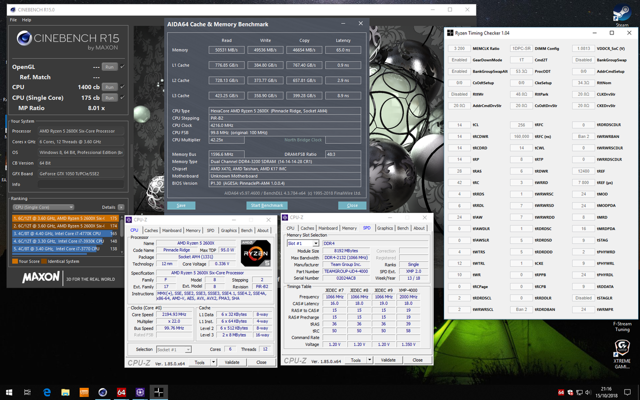The height and width of the screenshot is (400, 640).
Task: Click the Tools button in CPU-Z SPD window
Action: 355,360
